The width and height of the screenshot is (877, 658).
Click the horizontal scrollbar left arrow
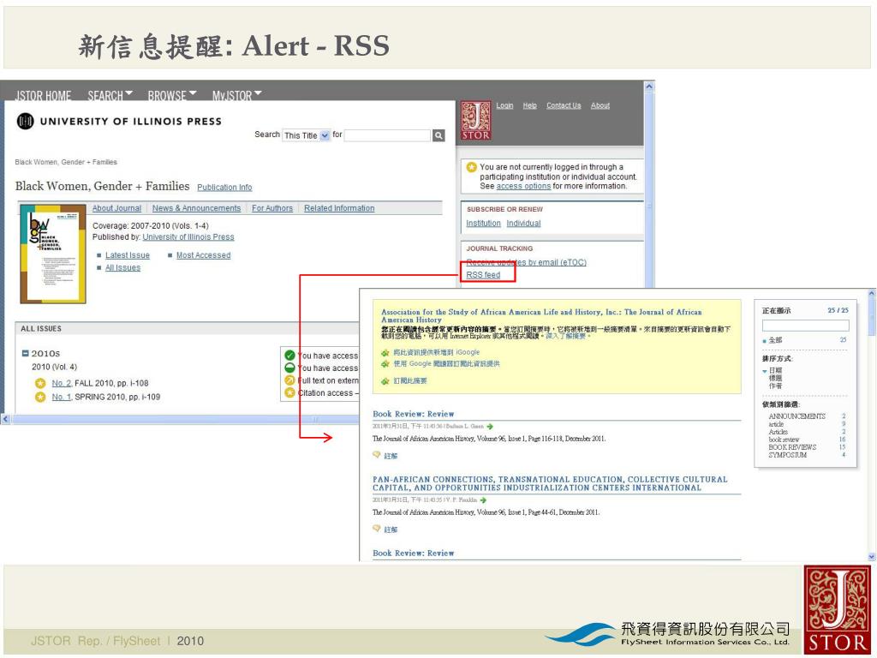[5, 418]
